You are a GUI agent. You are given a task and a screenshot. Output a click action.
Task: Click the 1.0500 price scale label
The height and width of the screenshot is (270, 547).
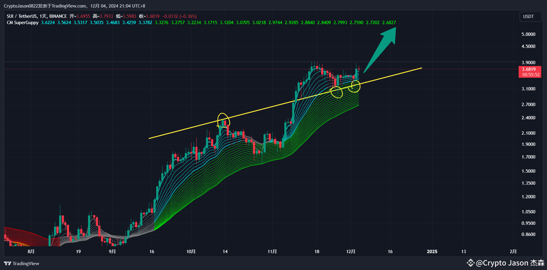pyautogui.click(x=528, y=212)
